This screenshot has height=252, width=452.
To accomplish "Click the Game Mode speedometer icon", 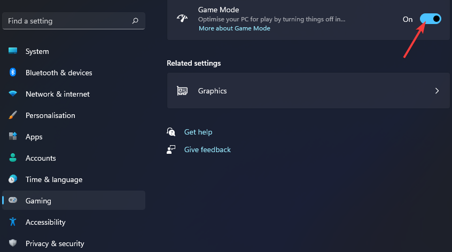I will [x=182, y=19].
